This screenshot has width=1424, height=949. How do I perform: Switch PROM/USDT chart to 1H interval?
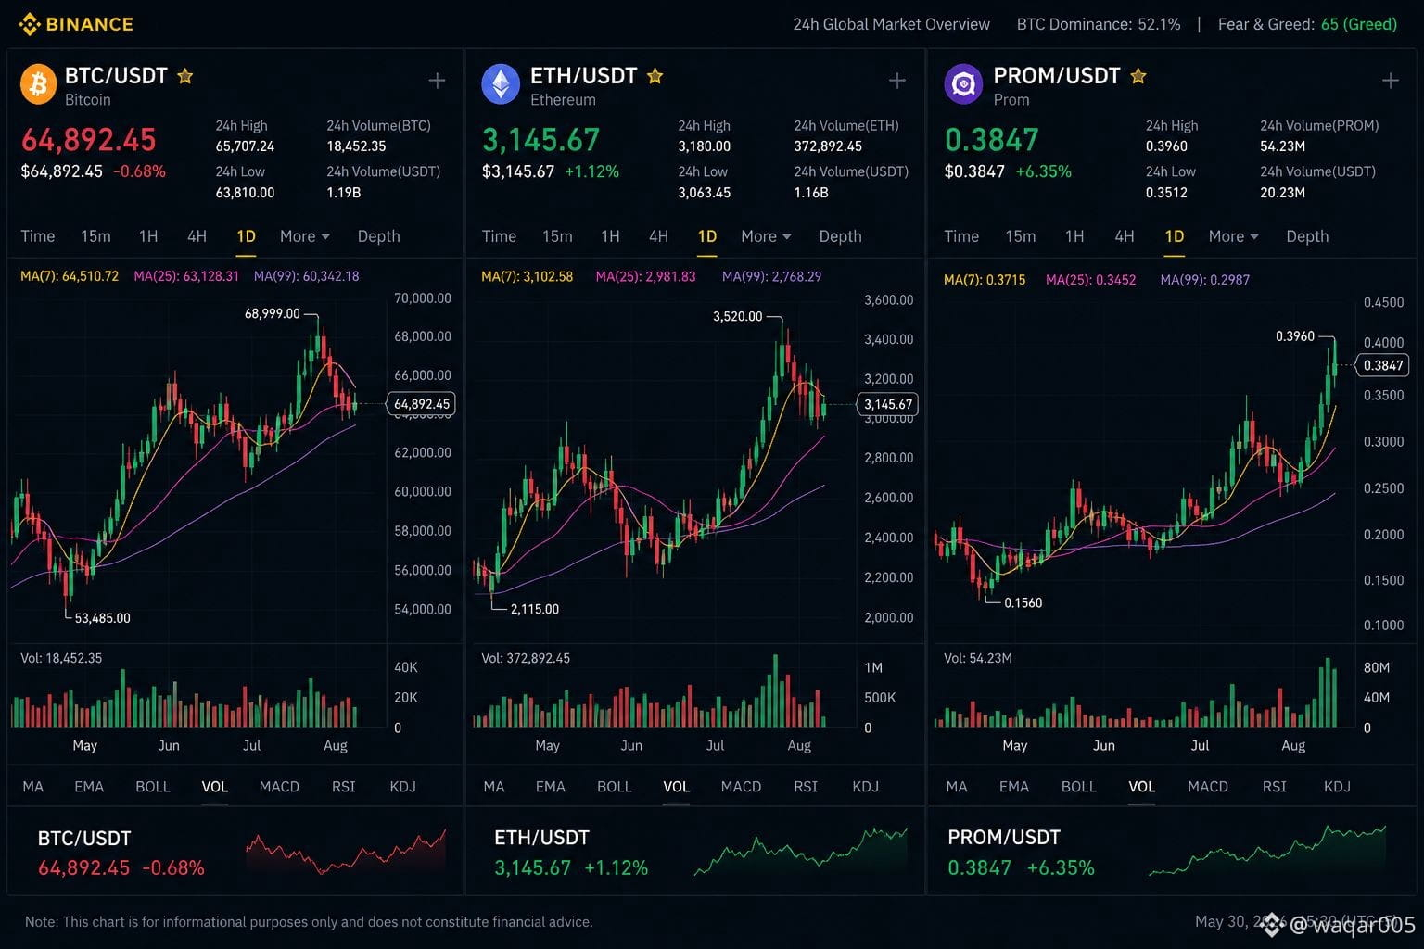(1074, 236)
